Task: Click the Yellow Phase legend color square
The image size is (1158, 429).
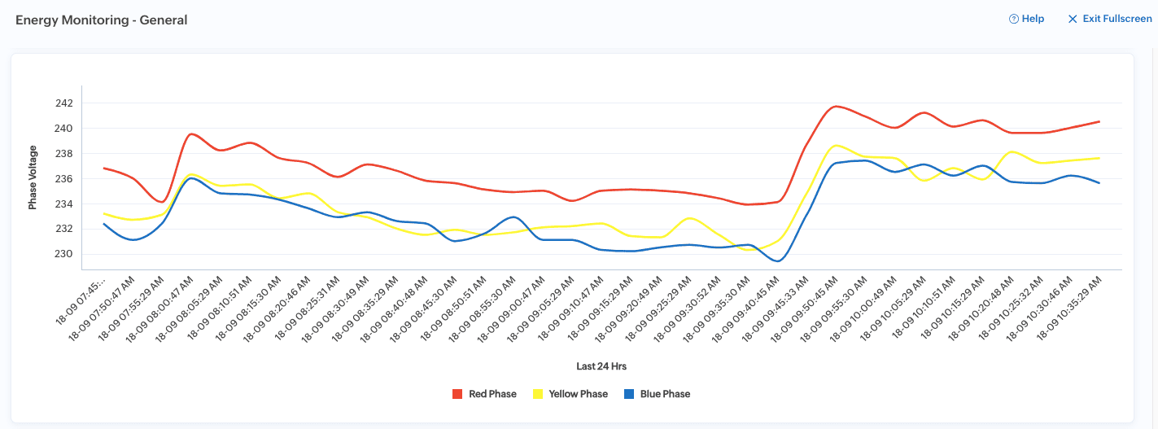Action: pyautogui.click(x=537, y=394)
